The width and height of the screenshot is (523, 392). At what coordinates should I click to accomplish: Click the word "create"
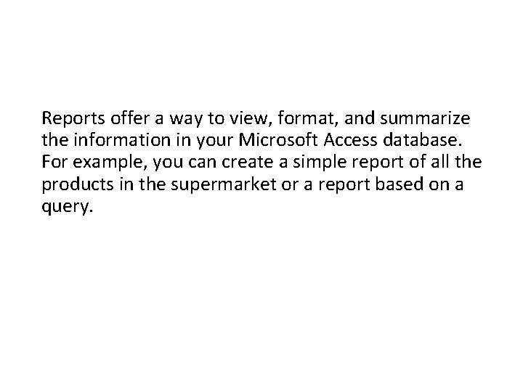coord(248,163)
